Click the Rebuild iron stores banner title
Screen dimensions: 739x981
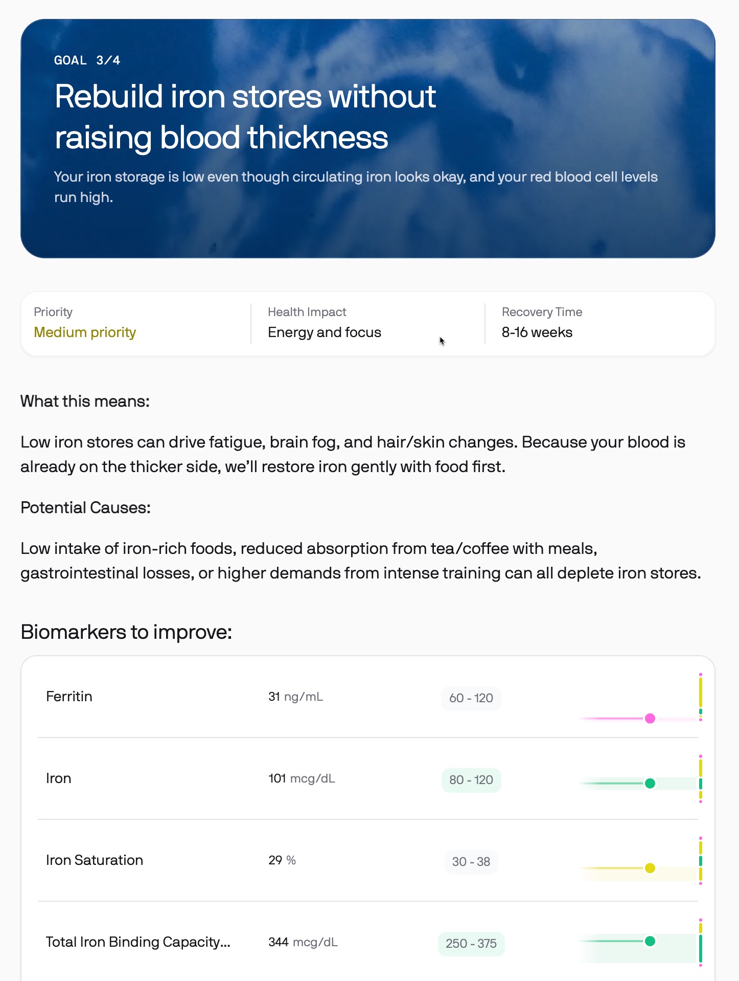(x=245, y=117)
